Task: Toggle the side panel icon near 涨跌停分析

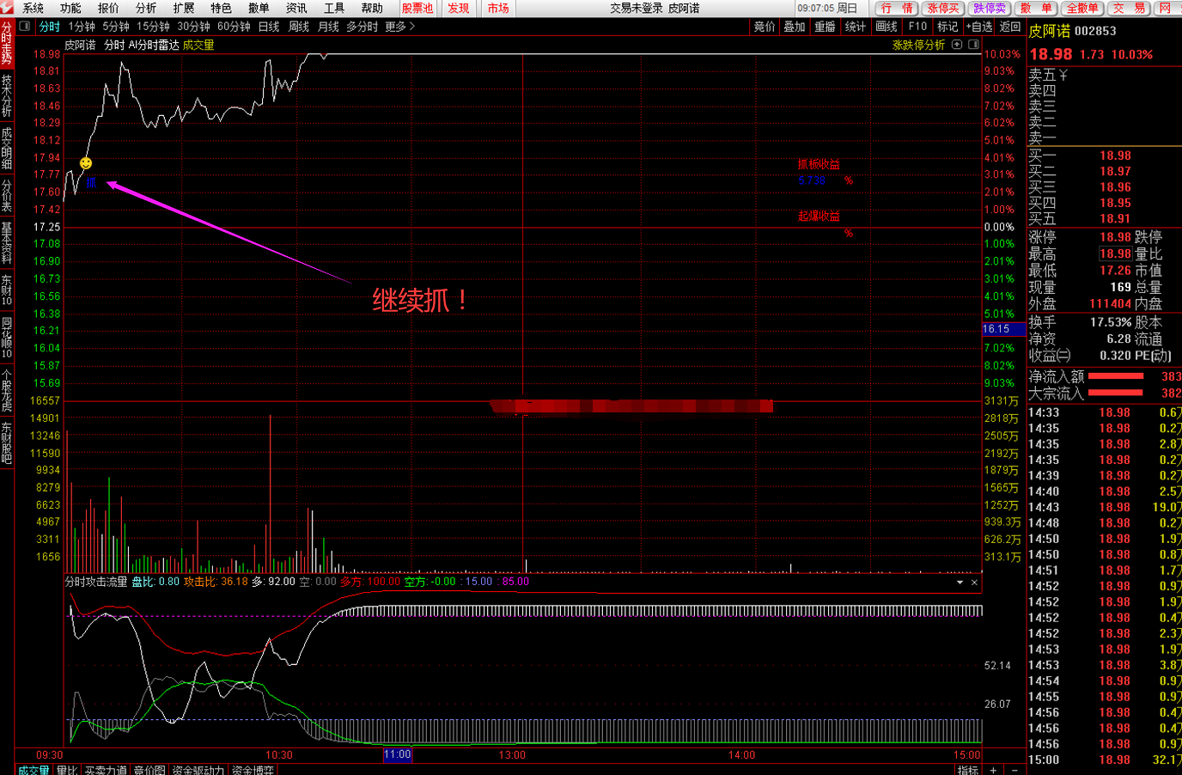Action: [x=973, y=45]
